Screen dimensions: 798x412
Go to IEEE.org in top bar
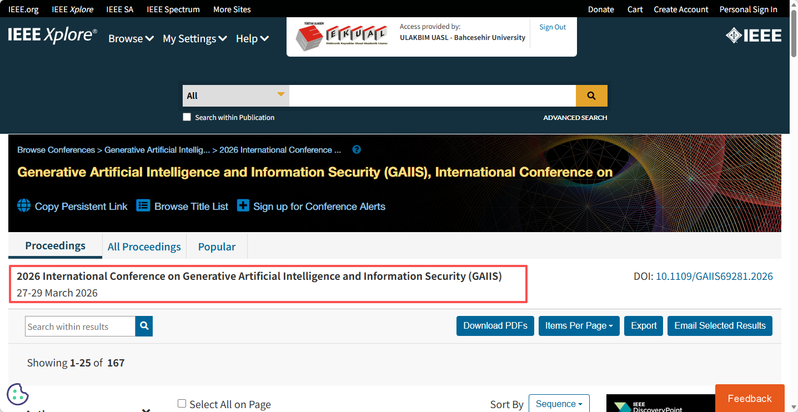[x=23, y=9]
